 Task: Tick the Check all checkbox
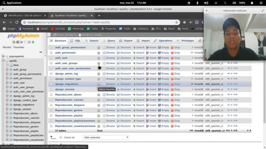61,137
